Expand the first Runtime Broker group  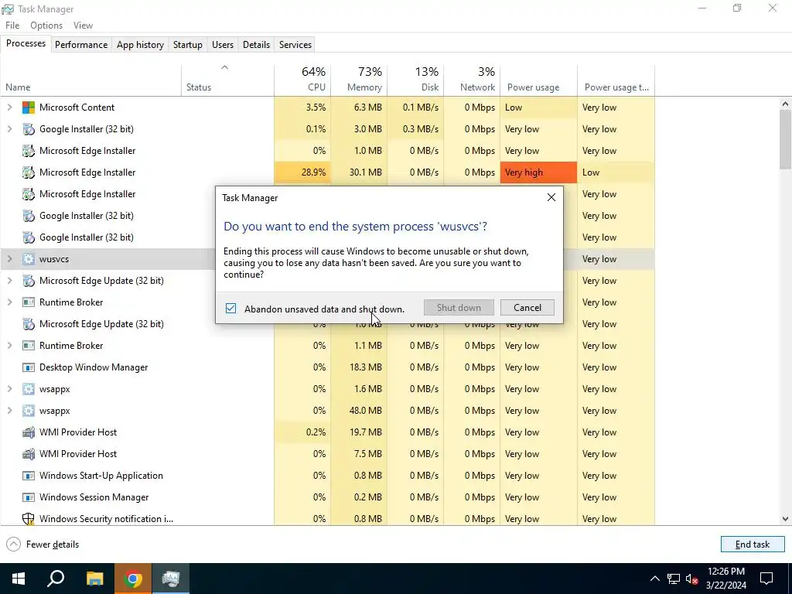(9, 302)
